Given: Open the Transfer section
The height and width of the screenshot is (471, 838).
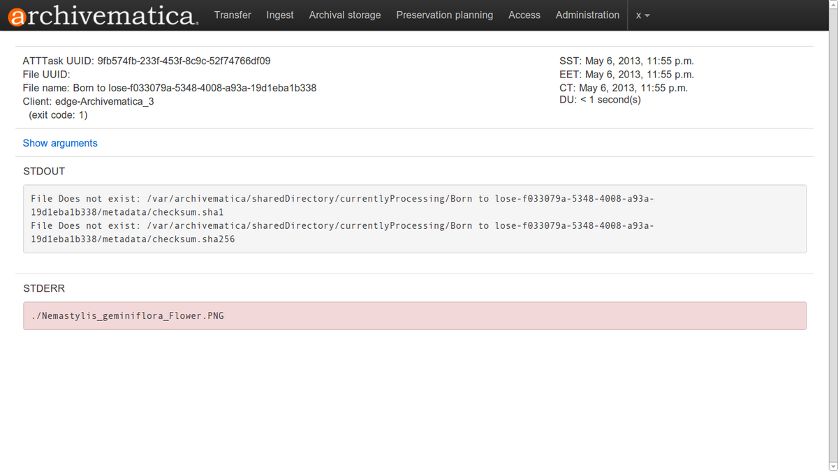Looking at the screenshot, I should point(233,15).
